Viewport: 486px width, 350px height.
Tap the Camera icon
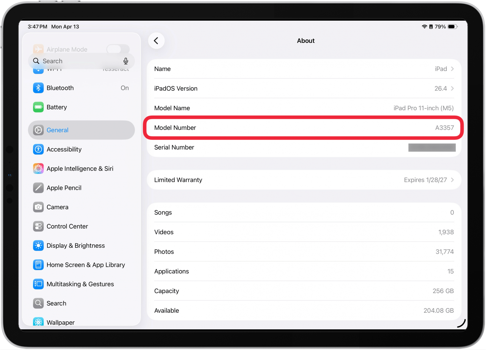(x=38, y=207)
